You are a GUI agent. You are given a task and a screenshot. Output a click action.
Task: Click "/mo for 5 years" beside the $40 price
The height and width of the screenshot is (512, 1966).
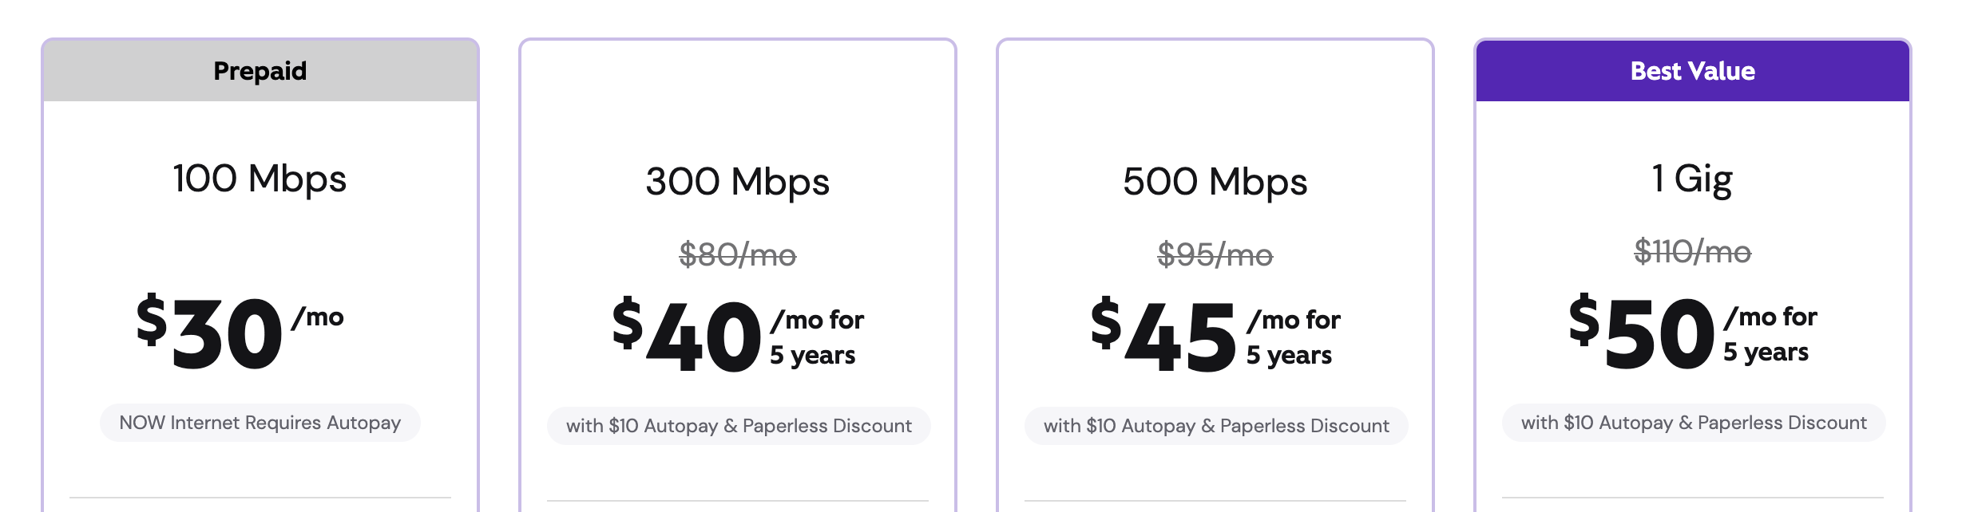pyautogui.click(x=816, y=337)
